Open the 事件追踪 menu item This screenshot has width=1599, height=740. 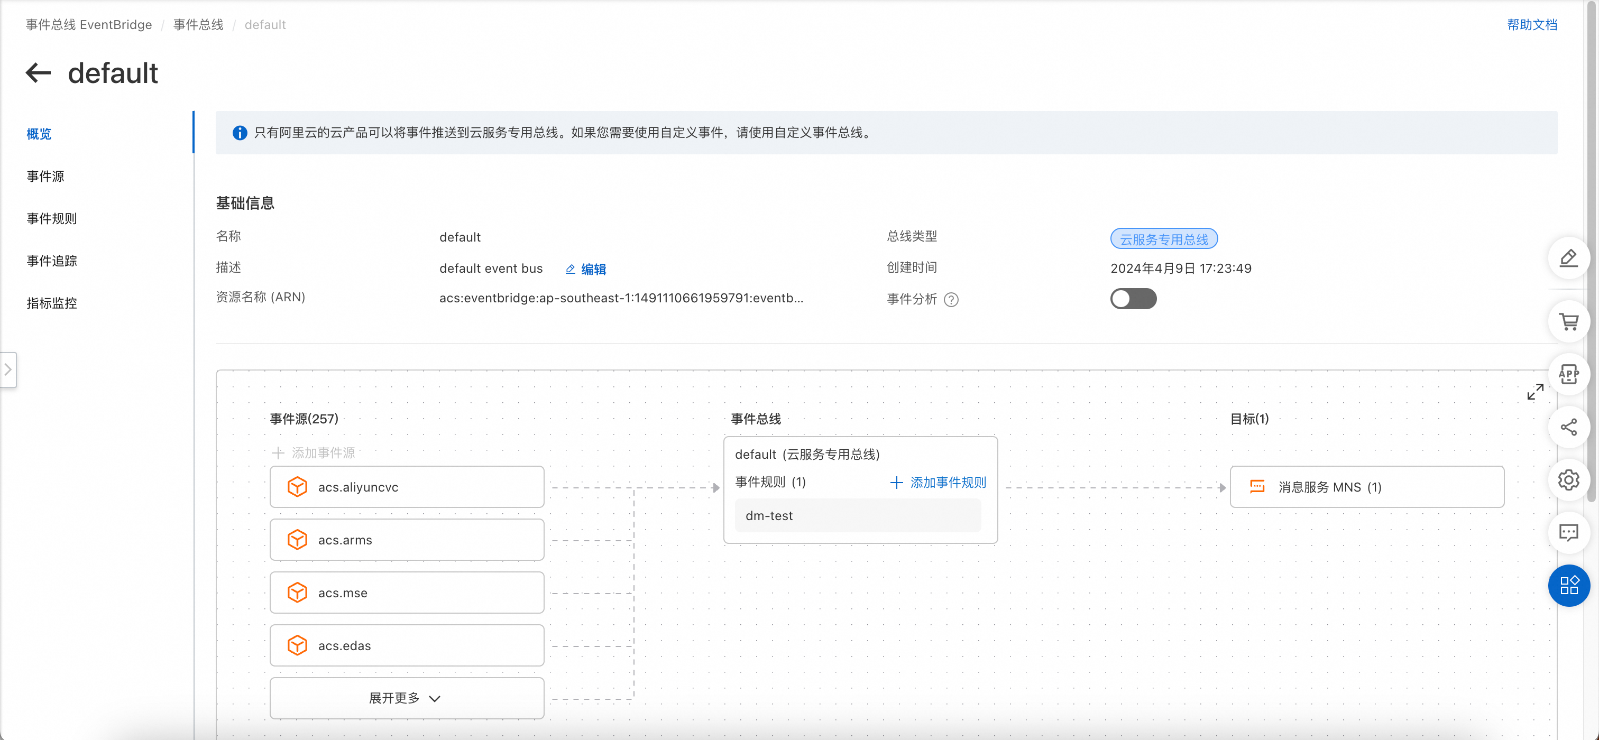click(x=51, y=261)
